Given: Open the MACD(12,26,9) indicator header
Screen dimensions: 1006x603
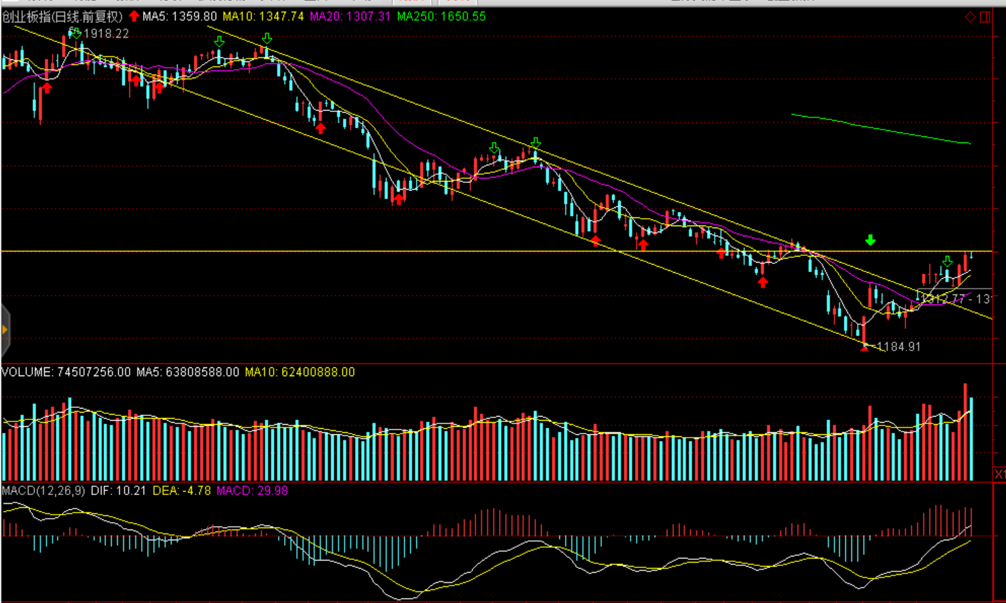Looking at the screenshot, I should (43, 490).
